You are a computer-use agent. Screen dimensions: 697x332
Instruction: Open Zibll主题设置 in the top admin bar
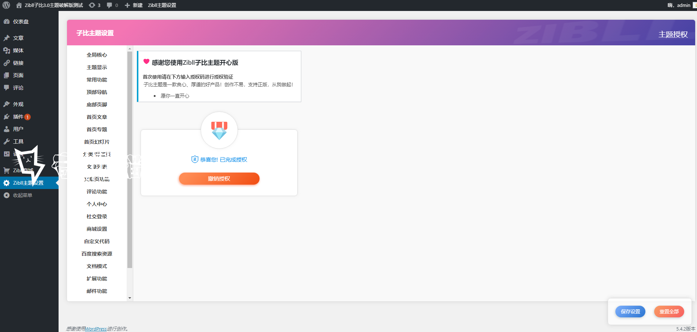[162, 5]
